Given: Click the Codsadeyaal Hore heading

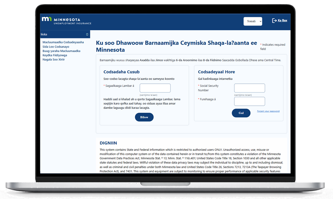Looking at the screenshot, I should coord(216,72).
